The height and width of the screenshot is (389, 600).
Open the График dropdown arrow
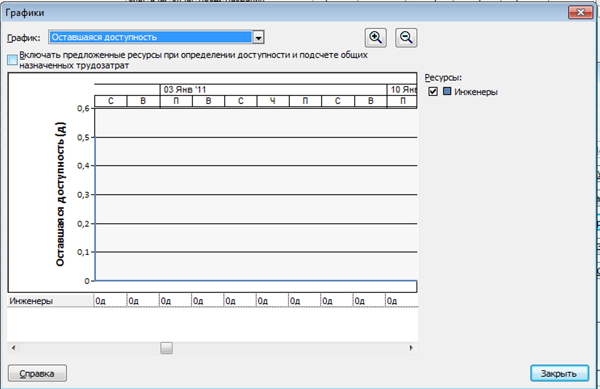tap(258, 38)
